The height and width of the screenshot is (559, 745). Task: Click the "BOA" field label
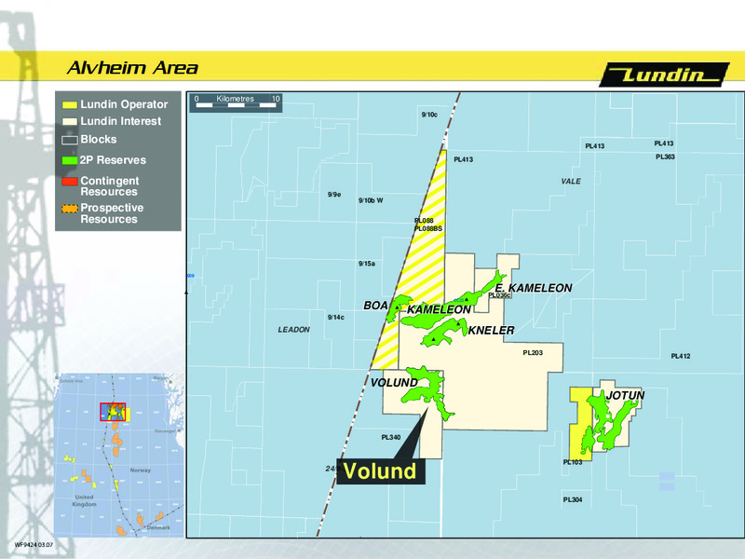pyautogui.click(x=375, y=306)
